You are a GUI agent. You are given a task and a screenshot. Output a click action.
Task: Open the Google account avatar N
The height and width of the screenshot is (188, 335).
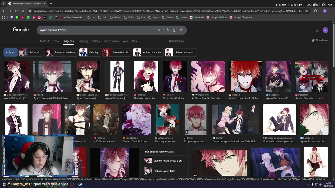[x=325, y=30]
